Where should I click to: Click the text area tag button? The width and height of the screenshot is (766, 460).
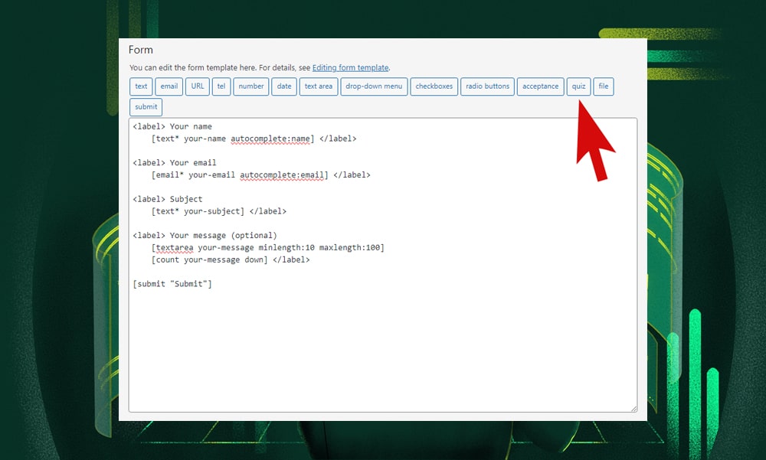(x=318, y=86)
